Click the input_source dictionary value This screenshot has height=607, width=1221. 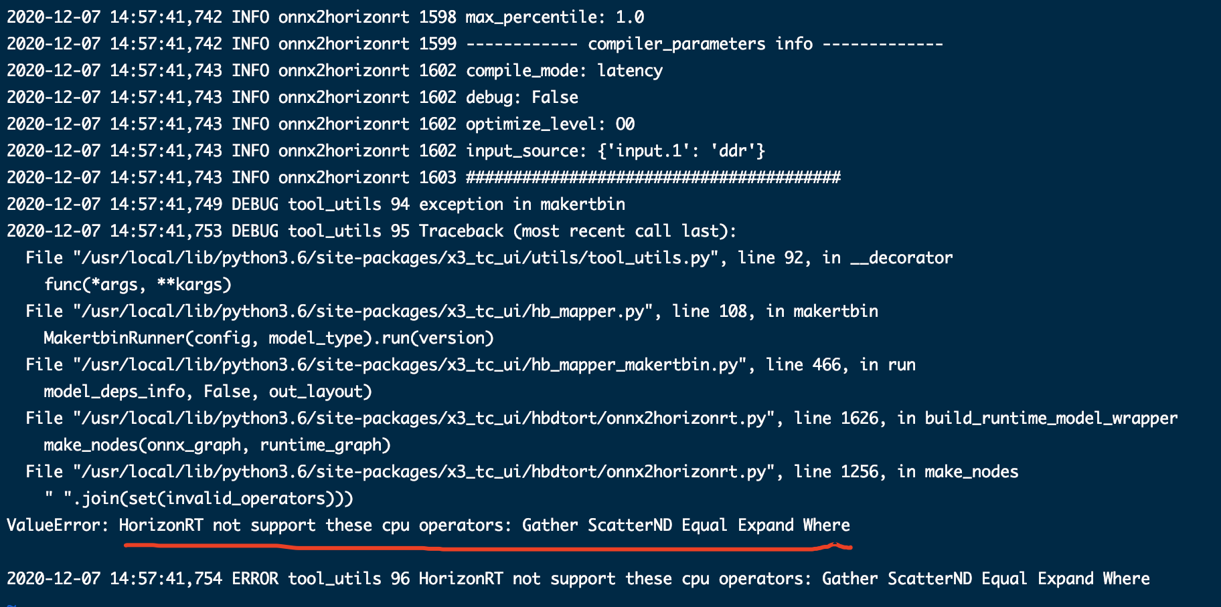pos(681,151)
